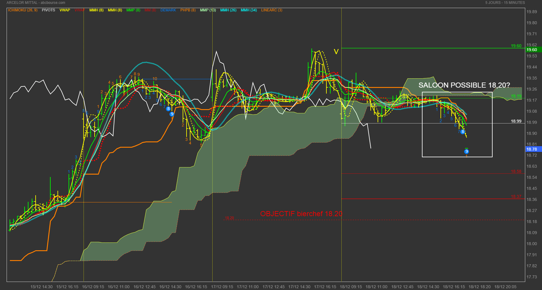This screenshot has width=542, height=290.
Task: Click the blue circled 9 inside the white rectangle
Action: (x=467, y=152)
